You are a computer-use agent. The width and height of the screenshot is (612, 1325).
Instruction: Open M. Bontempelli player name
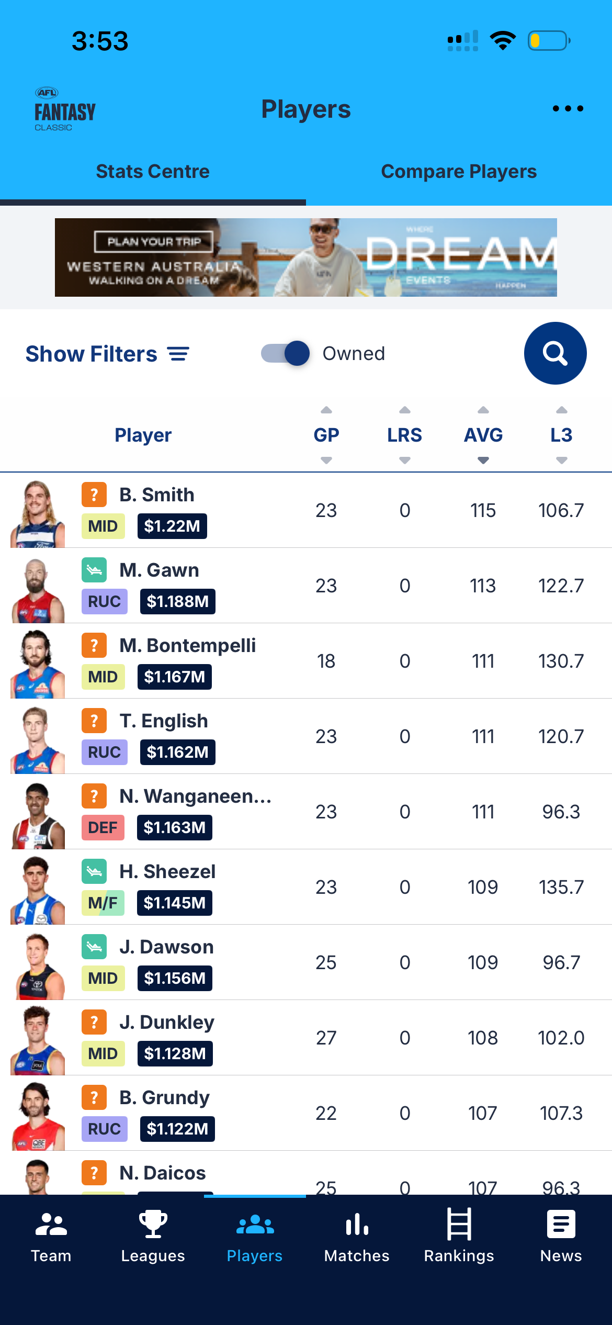(188, 645)
